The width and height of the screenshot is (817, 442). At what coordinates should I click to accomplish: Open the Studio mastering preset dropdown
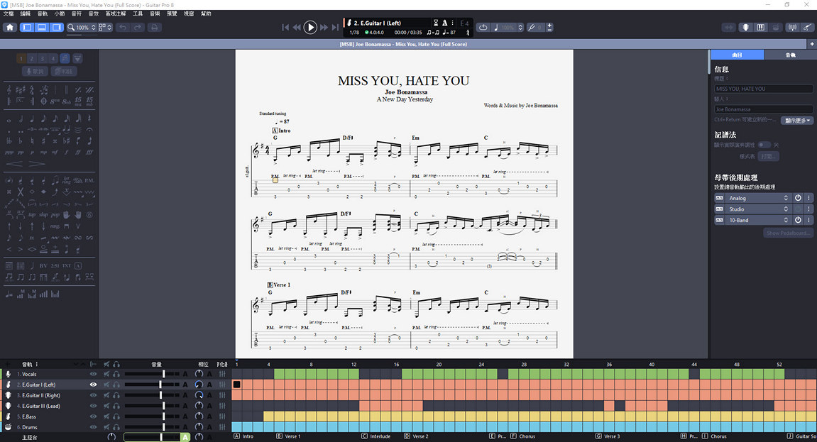point(757,209)
